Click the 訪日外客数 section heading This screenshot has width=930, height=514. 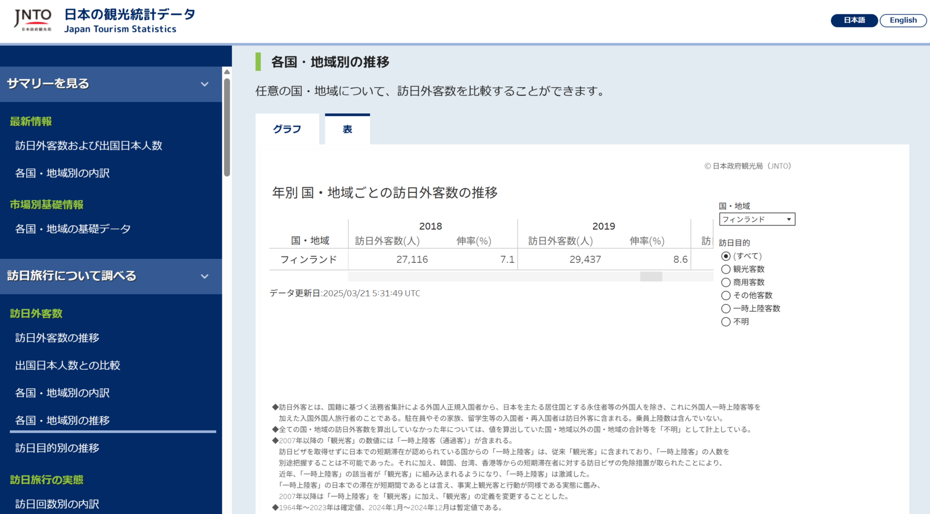tap(36, 313)
